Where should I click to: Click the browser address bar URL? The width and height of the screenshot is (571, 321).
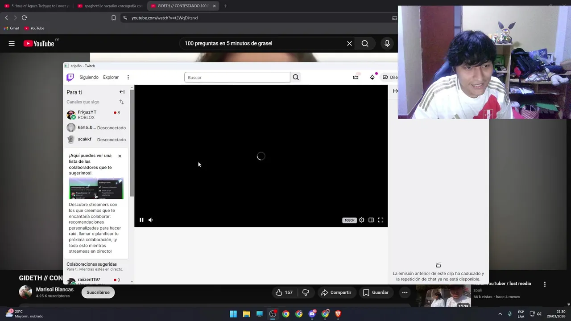[x=165, y=18]
